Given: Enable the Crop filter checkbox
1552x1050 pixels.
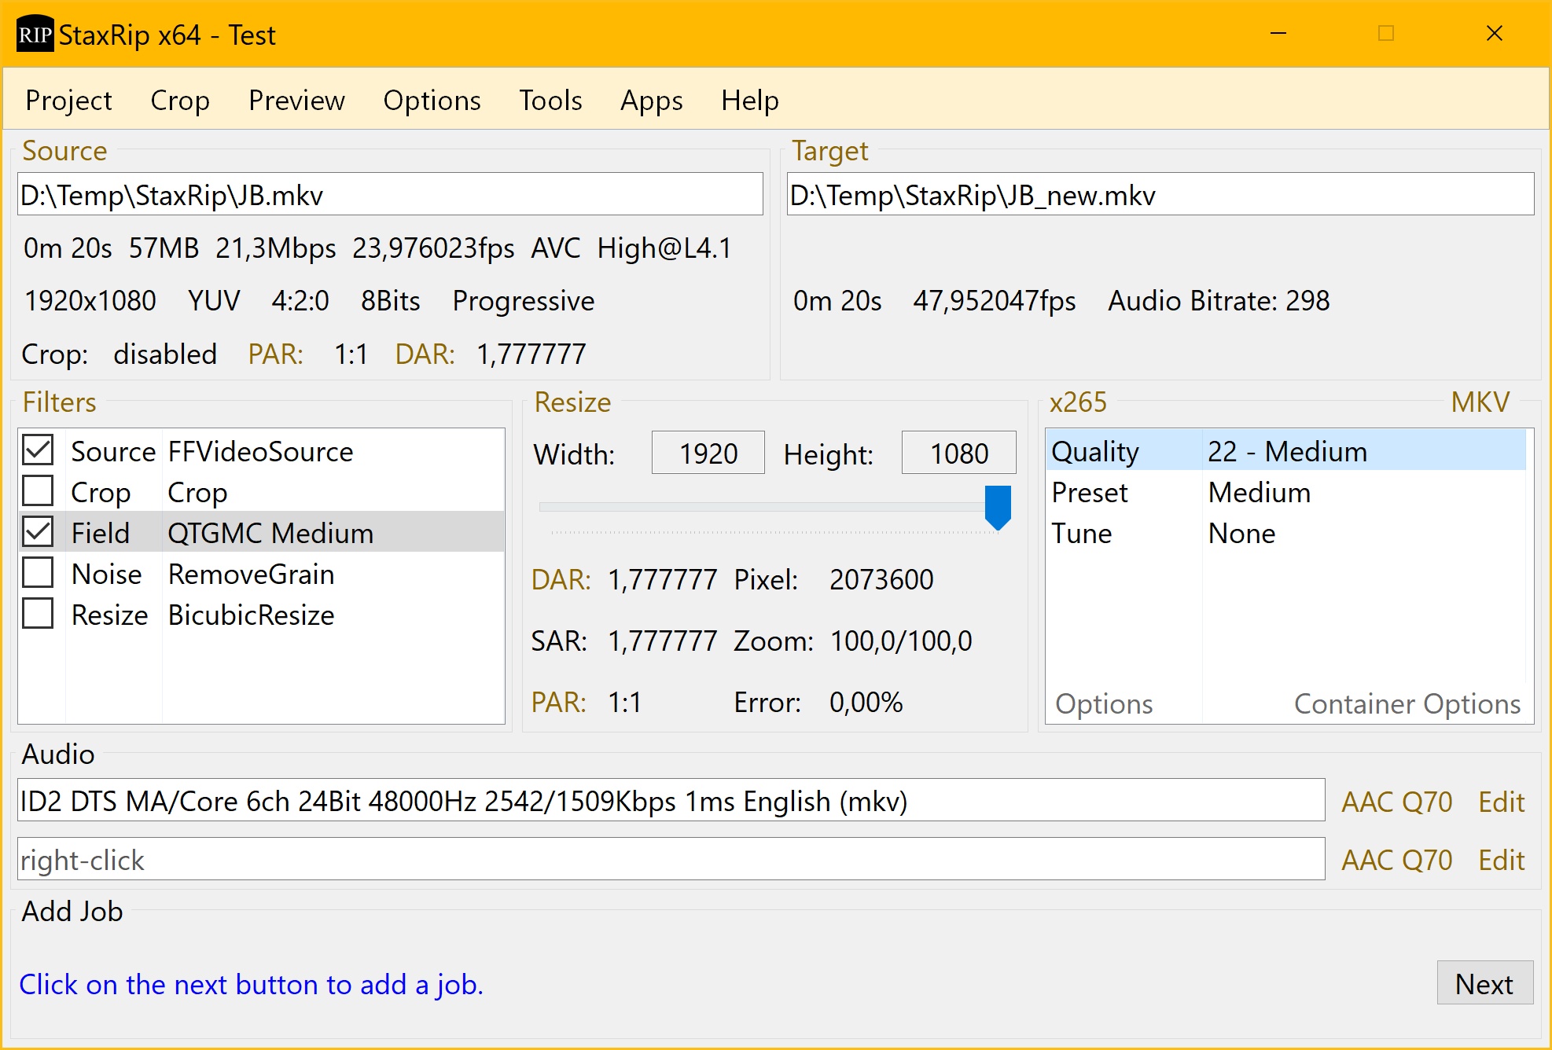Looking at the screenshot, I should click(38, 491).
